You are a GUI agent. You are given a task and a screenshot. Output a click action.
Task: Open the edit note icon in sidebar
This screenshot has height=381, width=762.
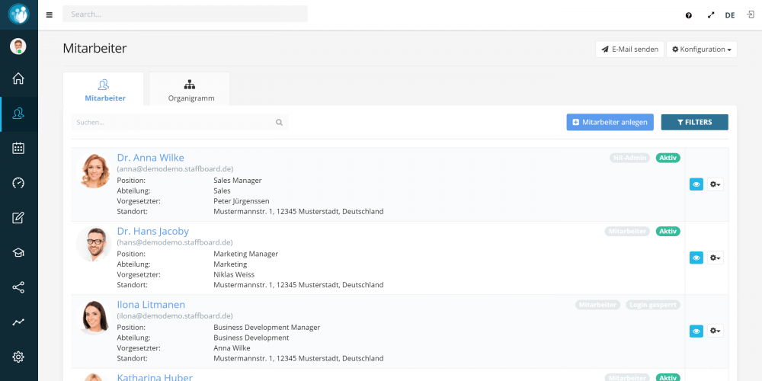(x=18, y=218)
